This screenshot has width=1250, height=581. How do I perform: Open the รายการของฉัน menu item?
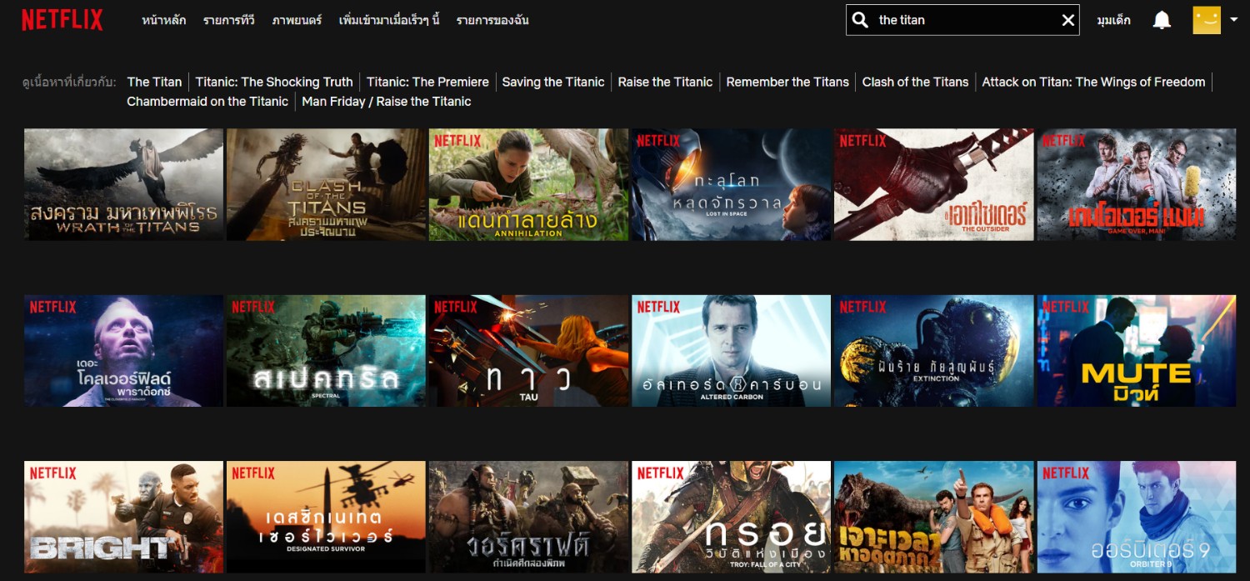pyautogui.click(x=492, y=20)
